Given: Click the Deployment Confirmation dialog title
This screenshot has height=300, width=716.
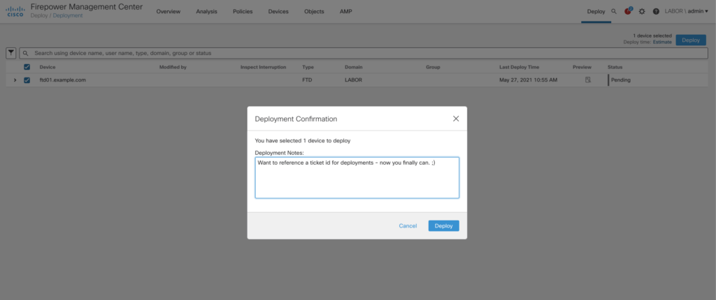Looking at the screenshot, I should point(296,119).
